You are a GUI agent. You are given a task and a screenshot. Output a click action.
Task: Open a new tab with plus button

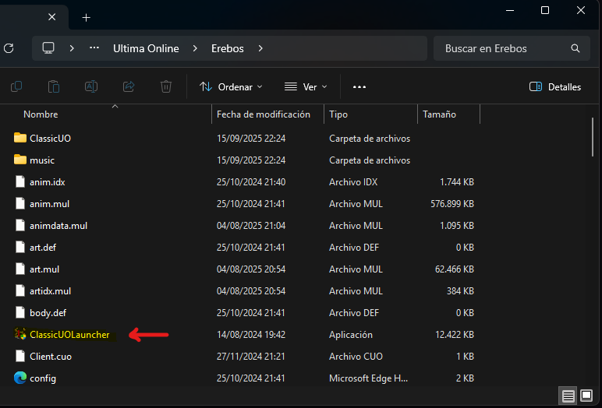click(86, 17)
